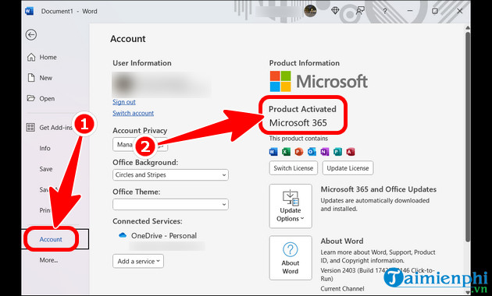Image resolution: width=492 pixels, height=296 pixels.
Task: Expand the Office Theme dropdown
Action: (170, 204)
